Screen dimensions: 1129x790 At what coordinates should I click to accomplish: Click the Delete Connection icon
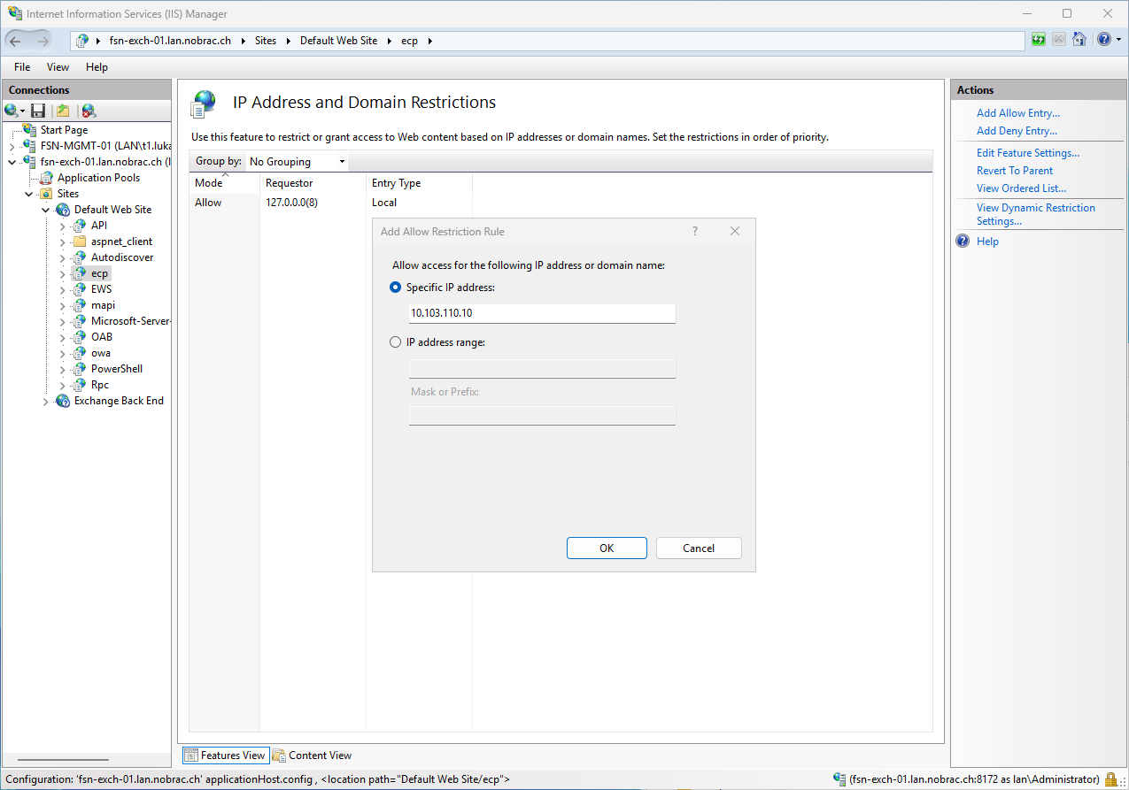89,111
